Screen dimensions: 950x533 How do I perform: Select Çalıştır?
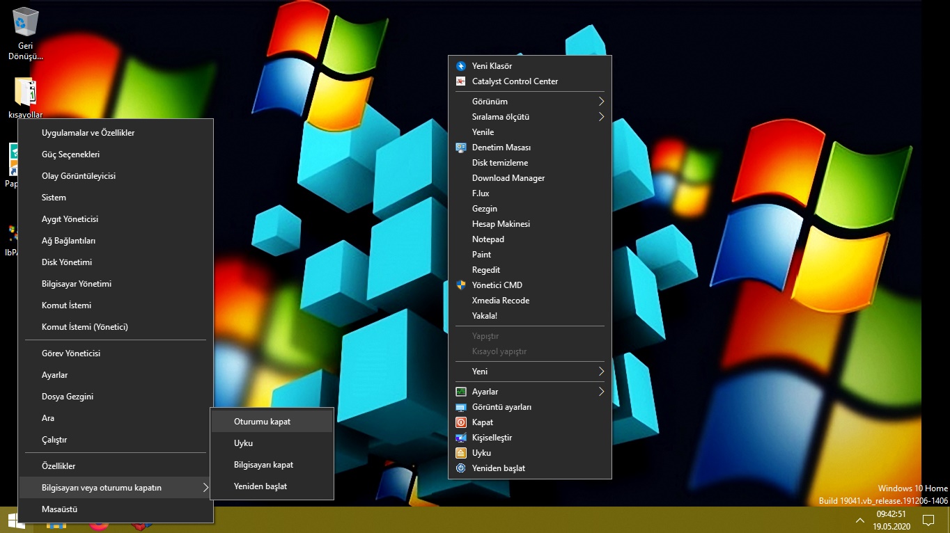click(x=116, y=440)
